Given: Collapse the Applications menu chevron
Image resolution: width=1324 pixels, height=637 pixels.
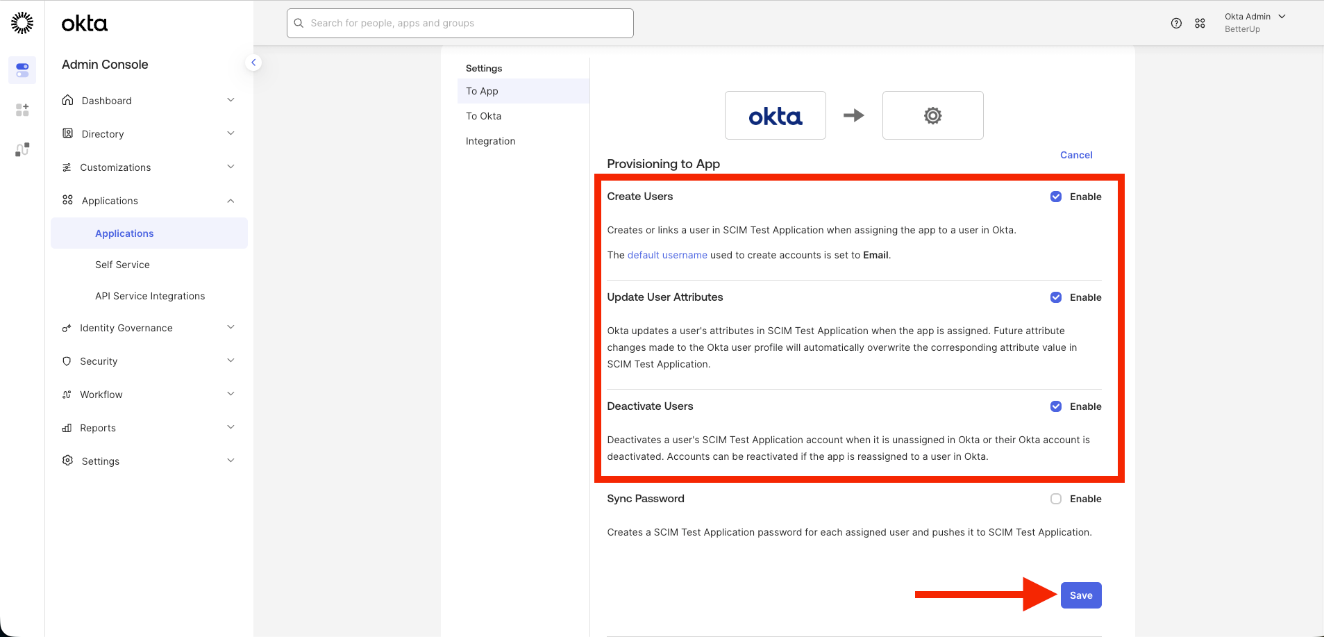Looking at the screenshot, I should (231, 201).
